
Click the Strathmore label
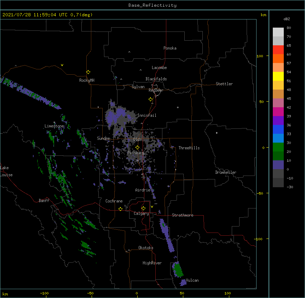(183, 215)
